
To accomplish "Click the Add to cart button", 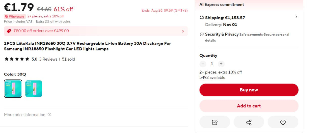I will pos(249,106).
